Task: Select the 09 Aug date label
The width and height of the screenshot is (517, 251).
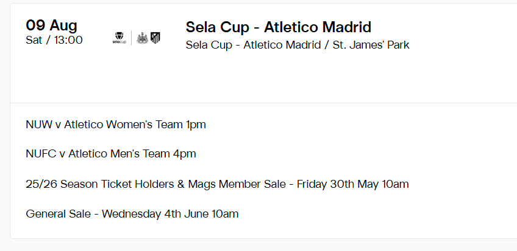Action: coord(51,26)
